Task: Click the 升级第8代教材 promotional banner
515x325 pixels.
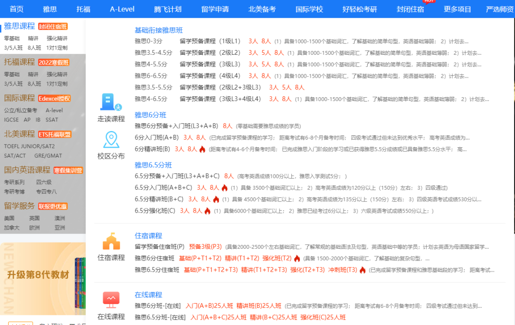Action: [x=38, y=275]
